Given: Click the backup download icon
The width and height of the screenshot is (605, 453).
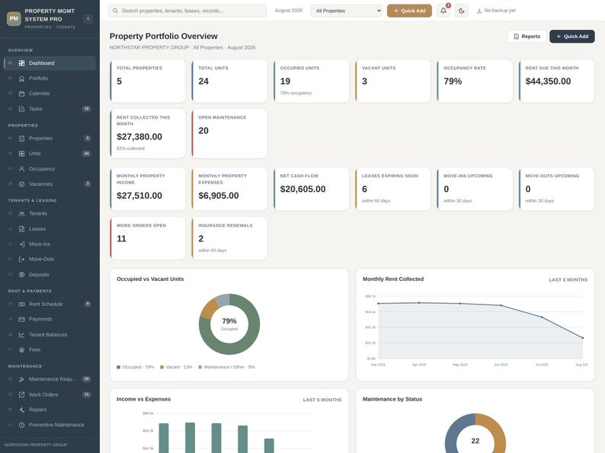Looking at the screenshot, I should pos(479,11).
